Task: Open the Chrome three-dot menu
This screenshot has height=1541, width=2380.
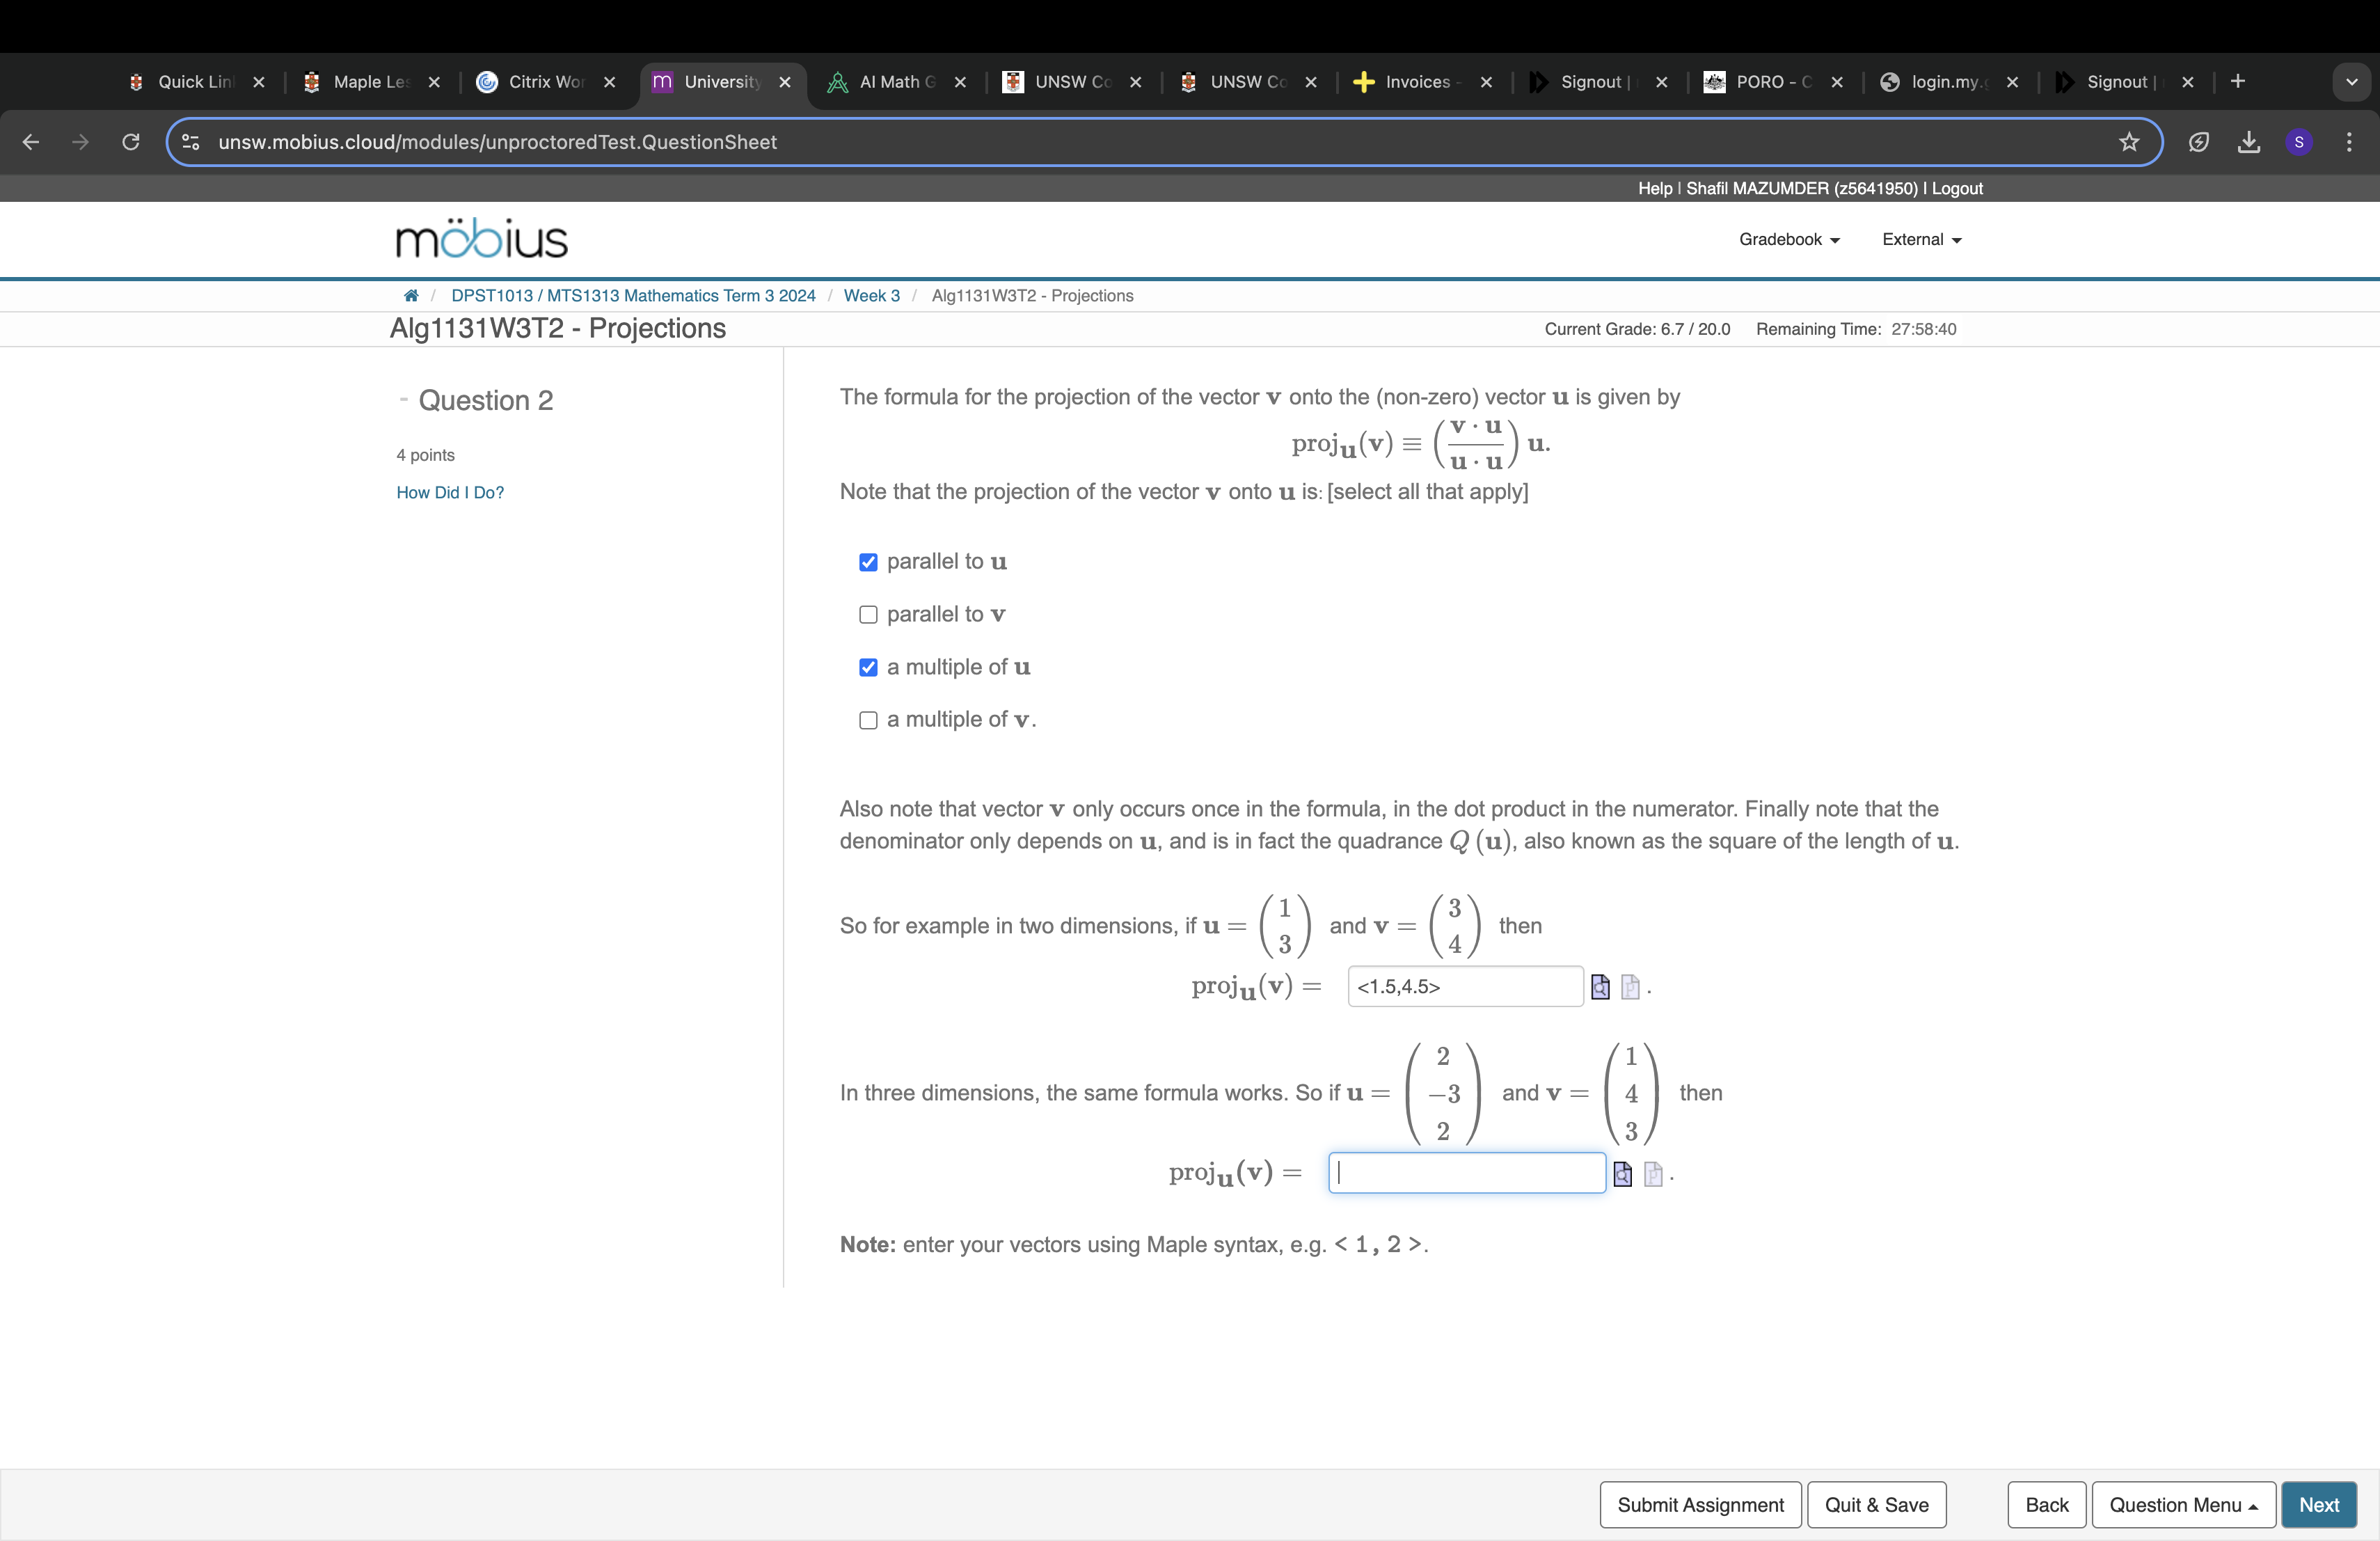Action: [2349, 142]
